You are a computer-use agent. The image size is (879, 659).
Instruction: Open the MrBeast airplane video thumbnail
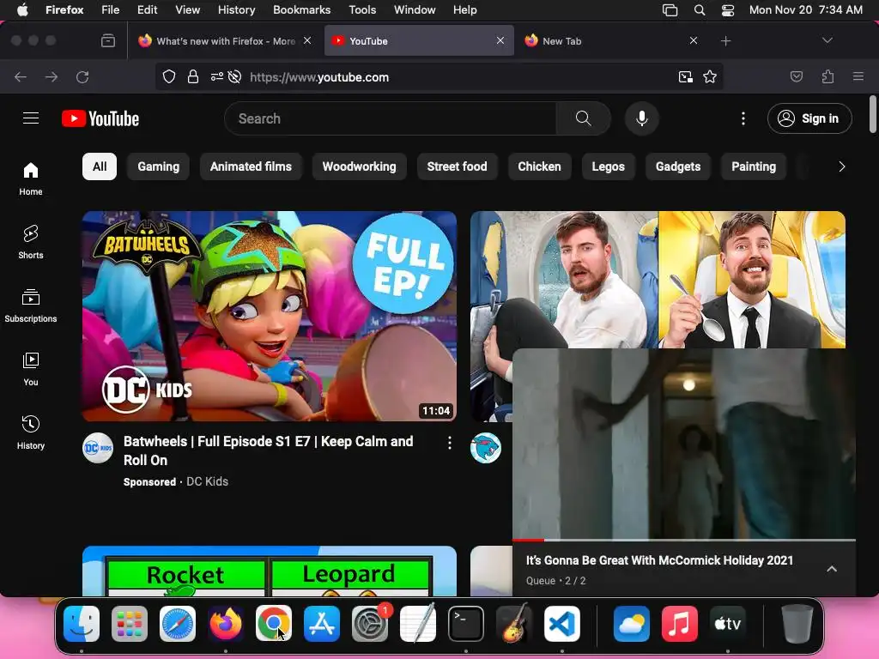[x=658, y=279]
